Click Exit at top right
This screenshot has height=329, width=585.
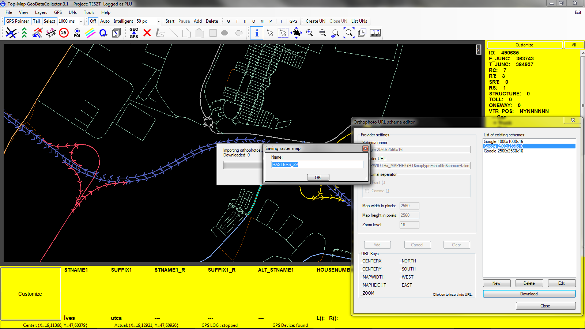[578, 12]
